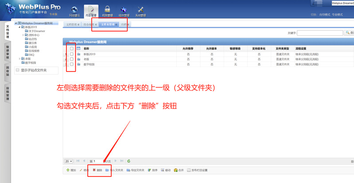The image size is (354, 183).
Task: Expand the 资料中心 tree node
Action: tap(23, 35)
